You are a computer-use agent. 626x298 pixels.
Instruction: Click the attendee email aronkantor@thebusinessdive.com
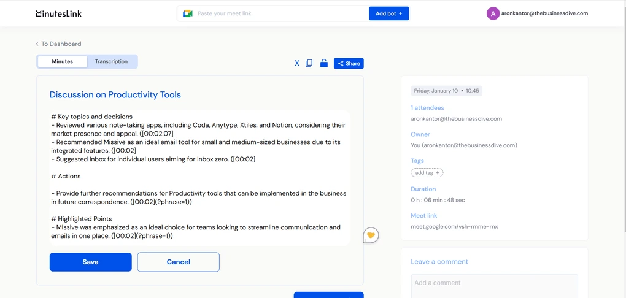click(x=457, y=119)
